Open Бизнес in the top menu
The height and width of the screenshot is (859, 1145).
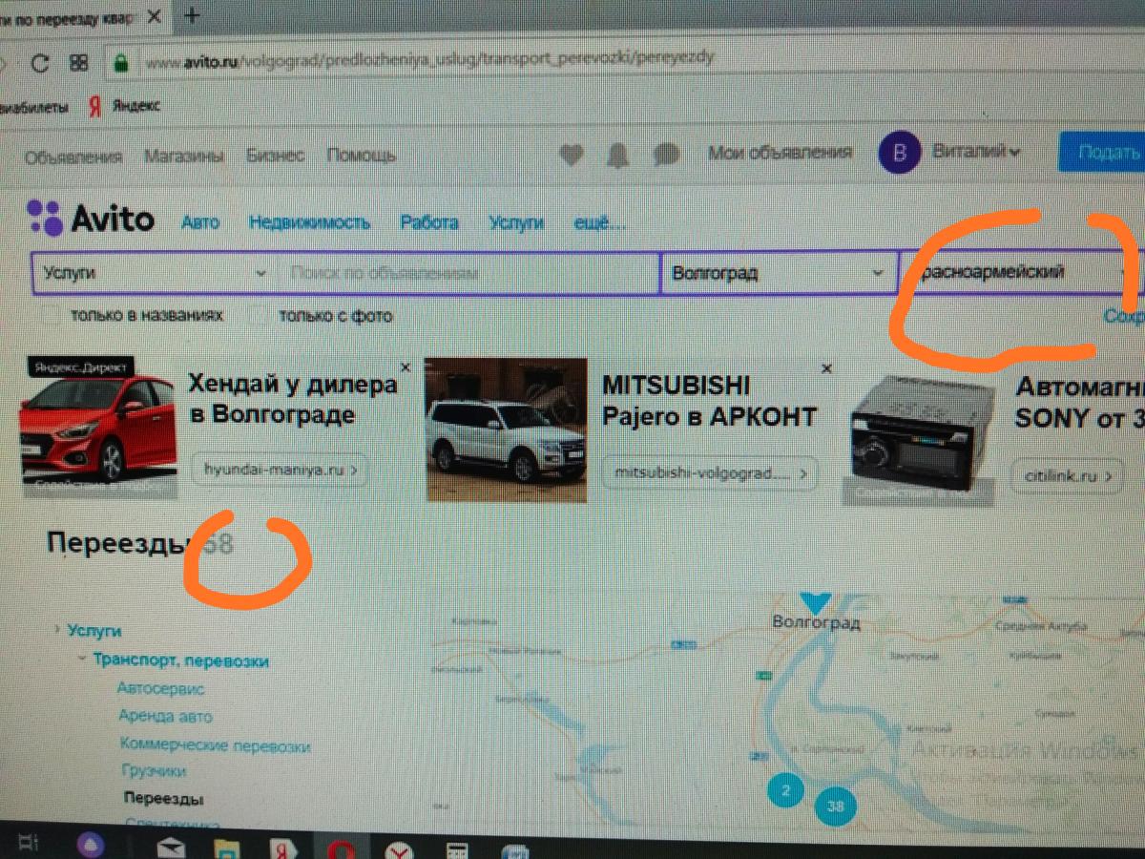tap(276, 155)
